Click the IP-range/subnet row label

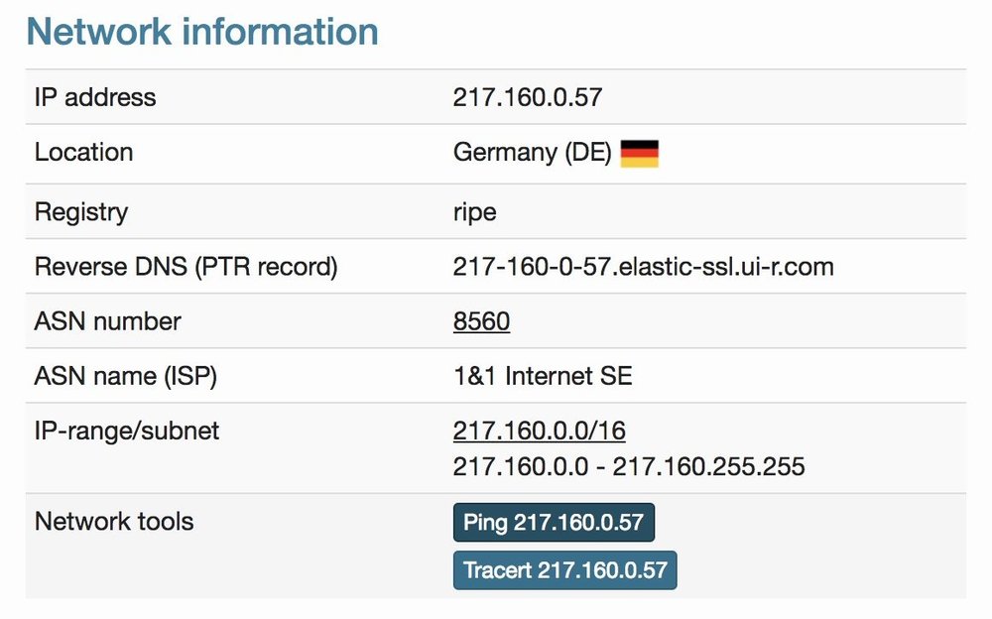point(127,431)
